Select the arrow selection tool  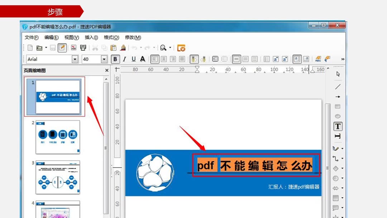[338, 74]
